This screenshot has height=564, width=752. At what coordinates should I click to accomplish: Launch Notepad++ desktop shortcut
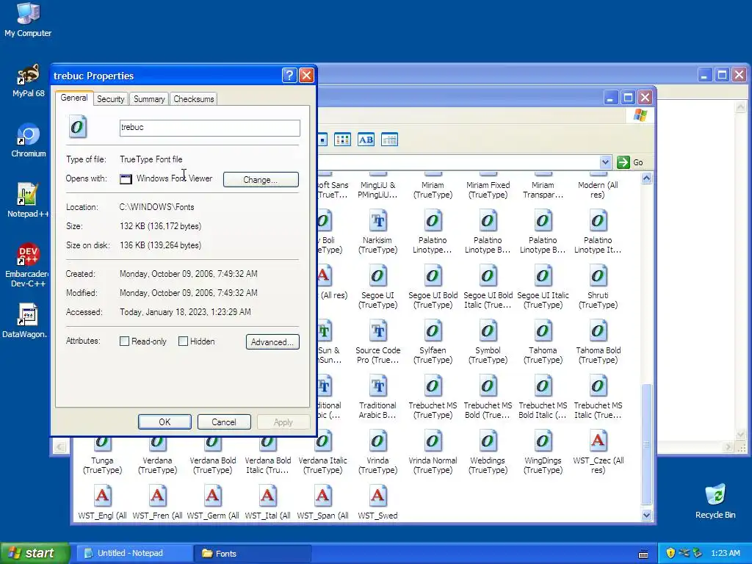[29, 200]
